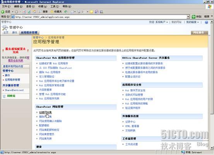Expand the 链接 toolbar chevron
This screenshot has width=214, height=155.
(x=212, y=17)
